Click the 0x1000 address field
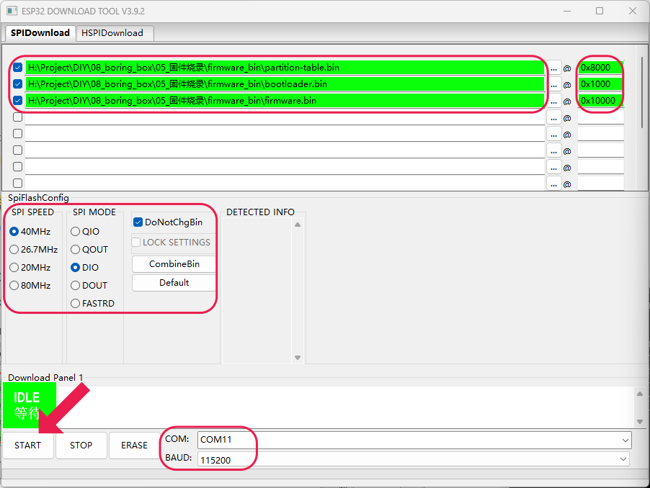This screenshot has width=650, height=488. 601,84
